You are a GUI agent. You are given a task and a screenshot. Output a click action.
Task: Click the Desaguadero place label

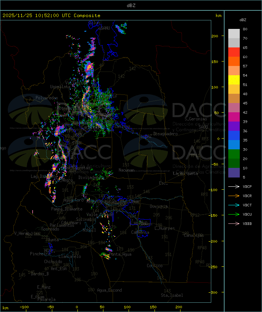165,134
